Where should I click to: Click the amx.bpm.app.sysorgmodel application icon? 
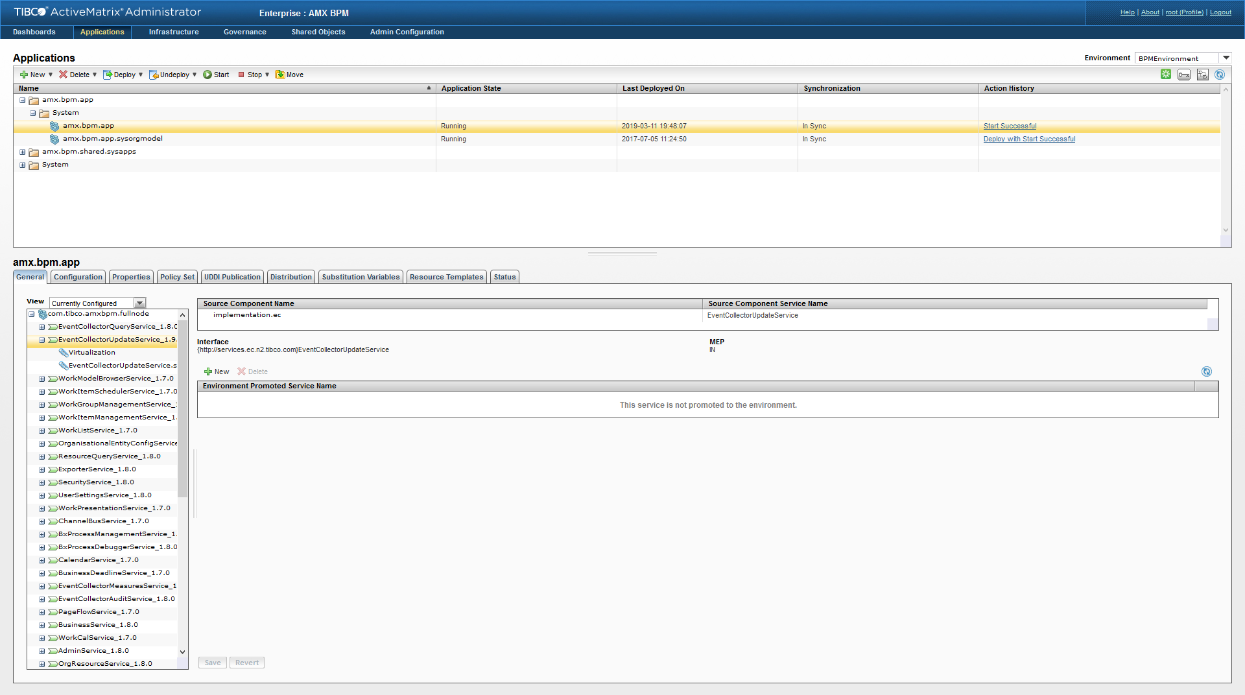coord(54,139)
